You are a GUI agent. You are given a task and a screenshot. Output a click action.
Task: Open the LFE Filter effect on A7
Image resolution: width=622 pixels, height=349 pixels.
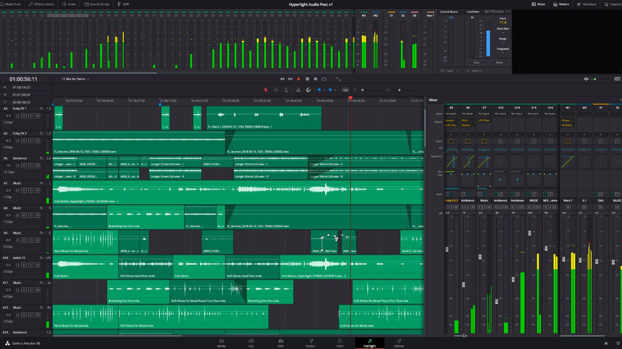[x=484, y=120]
